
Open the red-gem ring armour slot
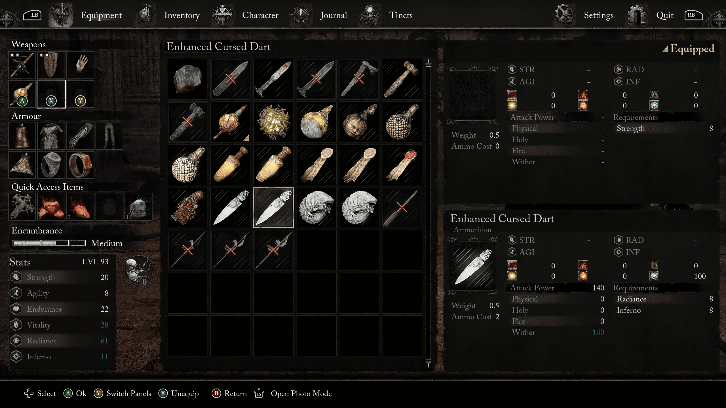point(80,165)
